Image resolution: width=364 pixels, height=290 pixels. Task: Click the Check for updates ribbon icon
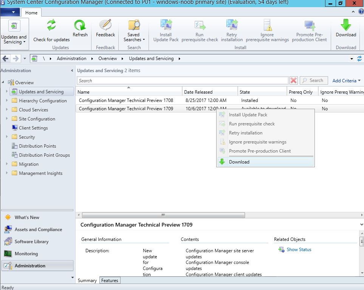[51, 25]
